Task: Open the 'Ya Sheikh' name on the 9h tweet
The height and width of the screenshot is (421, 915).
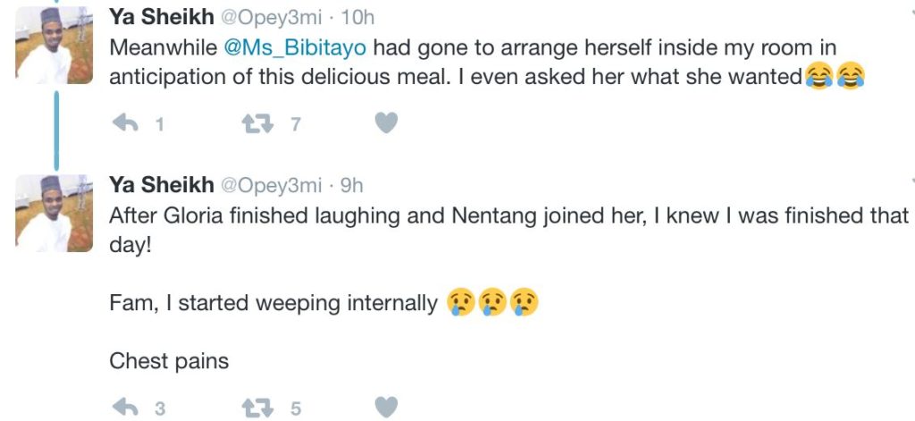Action: (x=161, y=185)
